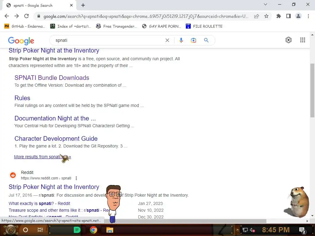Start voice search with the microphone icon

[181, 40]
